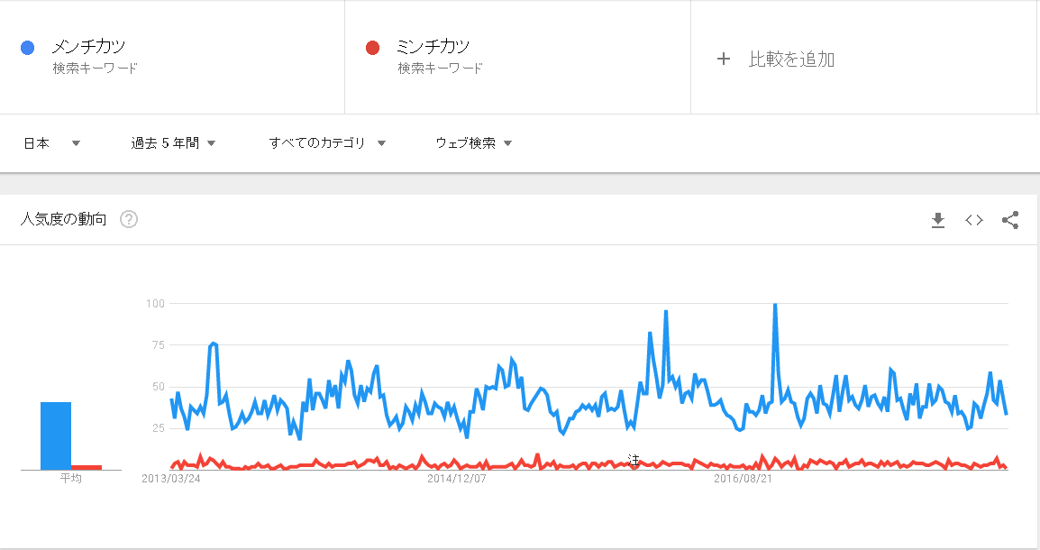Open the help question mark icon
Screen dimensions: 1040x550
(129, 219)
